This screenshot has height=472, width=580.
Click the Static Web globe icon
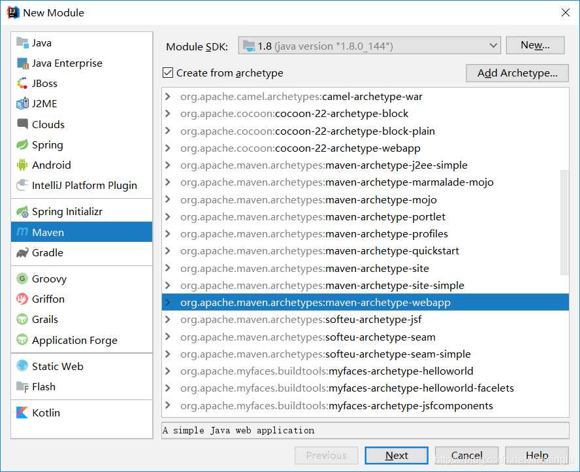pyautogui.click(x=22, y=365)
